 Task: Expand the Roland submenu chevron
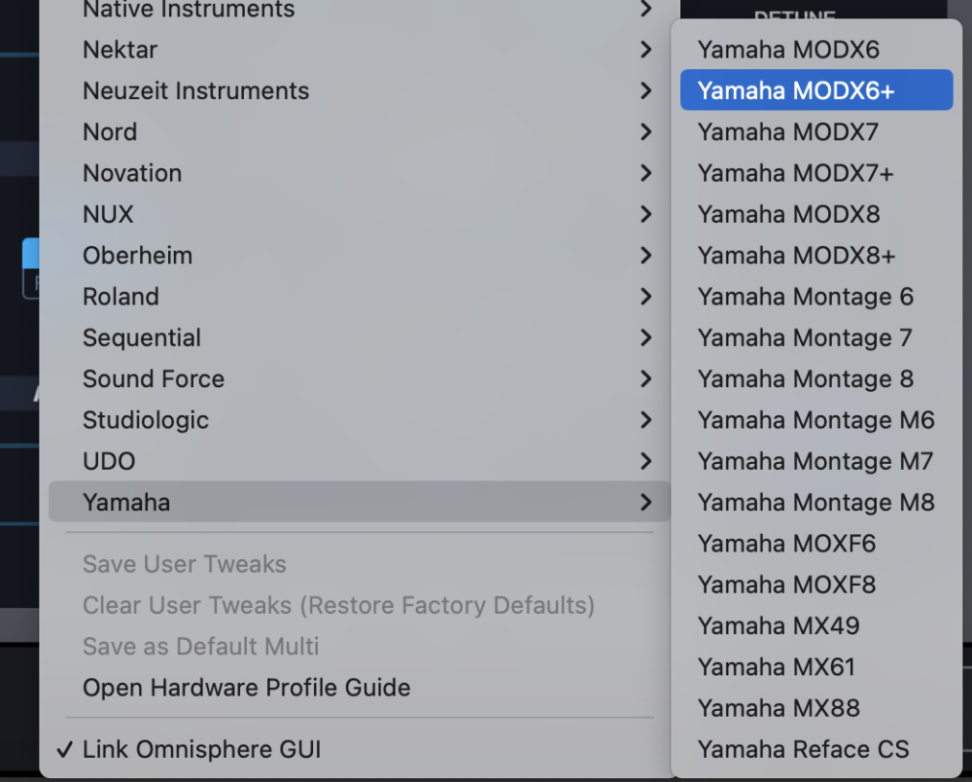pos(645,296)
